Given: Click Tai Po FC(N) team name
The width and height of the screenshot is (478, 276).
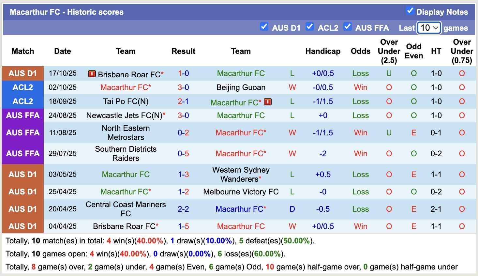Looking at the screenshot, I should (x=126, y=101).
